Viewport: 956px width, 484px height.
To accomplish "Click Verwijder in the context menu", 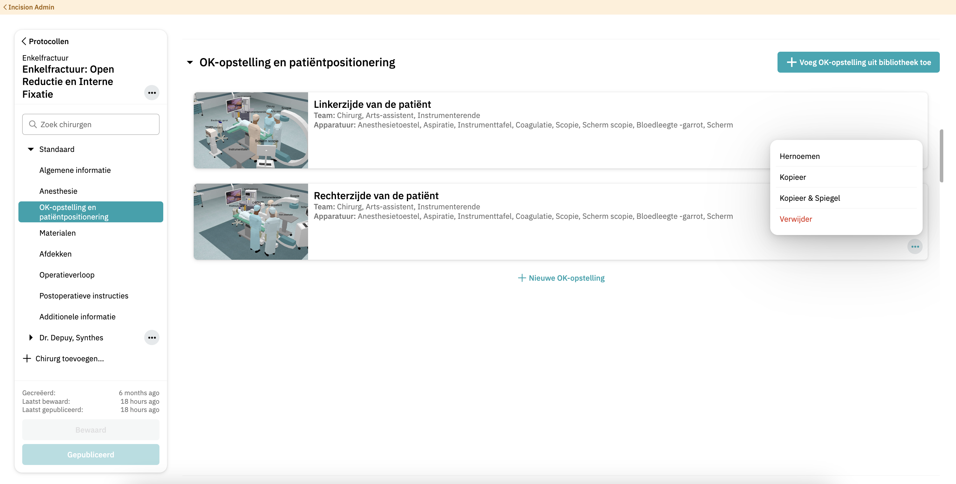I will coord(795,219).
